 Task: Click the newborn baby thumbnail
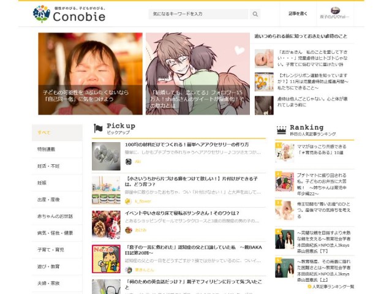(264, 59)
